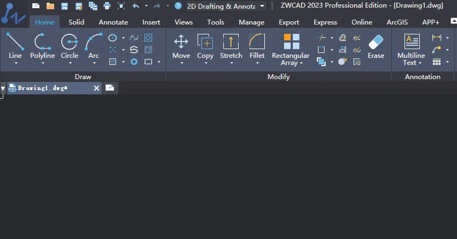Expand the Redo history dropdown arrow
457x239 pixels.
tap(167, 6)
